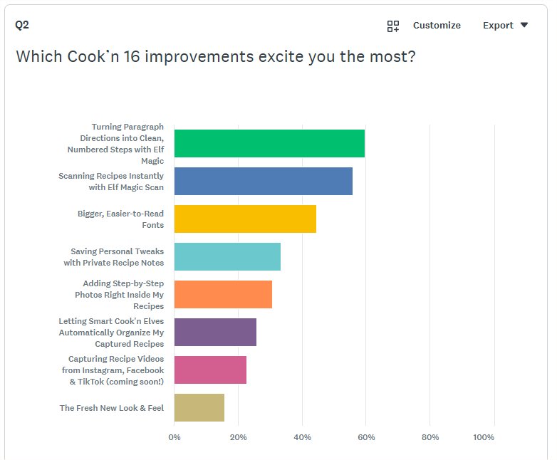Click the yellow Bigger Fonts bar
This screenshot has width=557, height=460.
[x=245, y=219]
